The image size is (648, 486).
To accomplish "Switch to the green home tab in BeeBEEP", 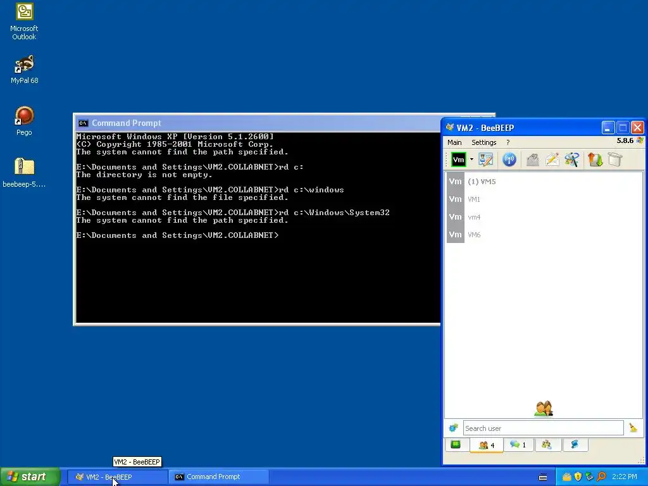I will click(x=456, y=445).
